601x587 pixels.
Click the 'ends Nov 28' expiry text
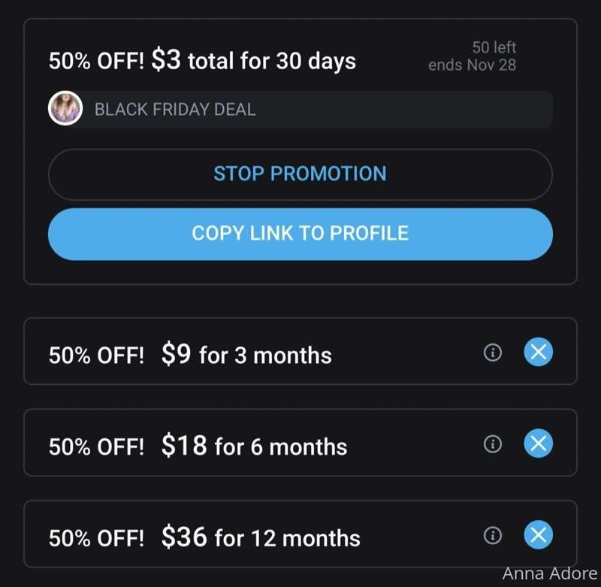click(472, 65)
